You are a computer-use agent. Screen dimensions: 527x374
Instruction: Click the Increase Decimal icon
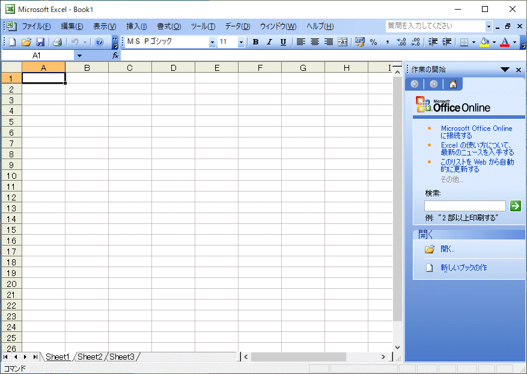click(x=401, y=42)
